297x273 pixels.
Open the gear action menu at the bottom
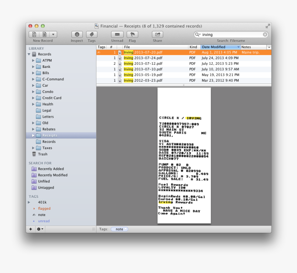[39, 229]
